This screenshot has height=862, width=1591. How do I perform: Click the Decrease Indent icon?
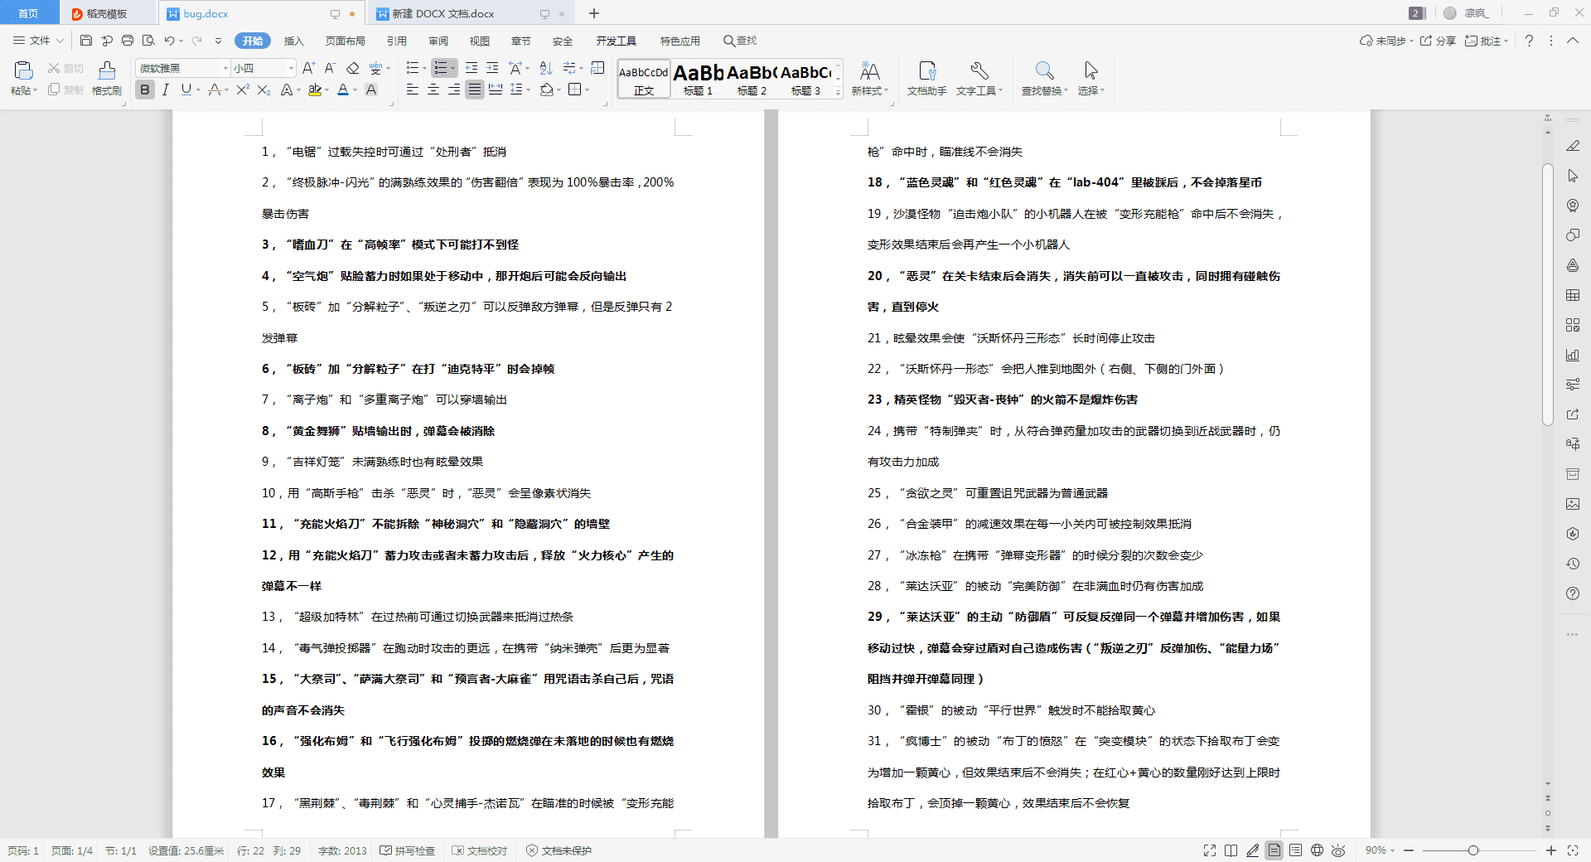[471, 68]
